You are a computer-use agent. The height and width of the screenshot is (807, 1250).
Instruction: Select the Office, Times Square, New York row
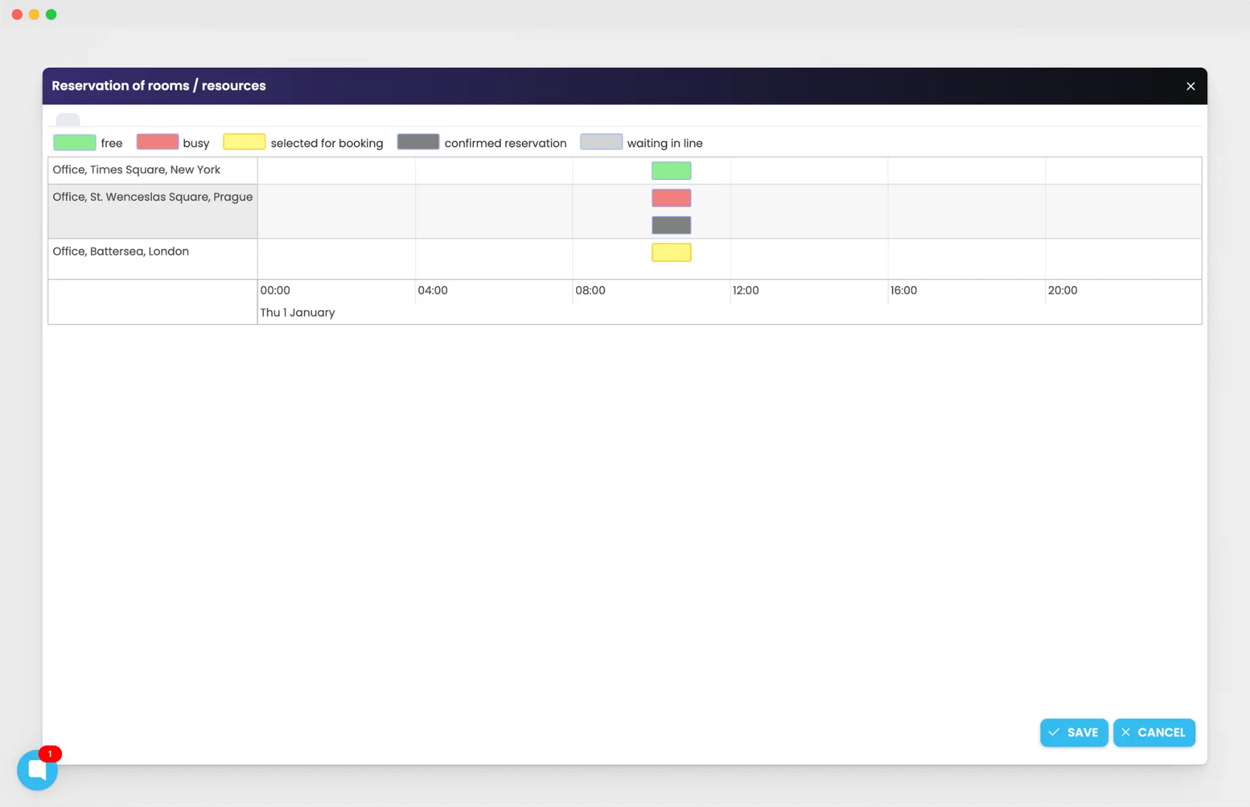pyautogui.click(x=135, y=170)
